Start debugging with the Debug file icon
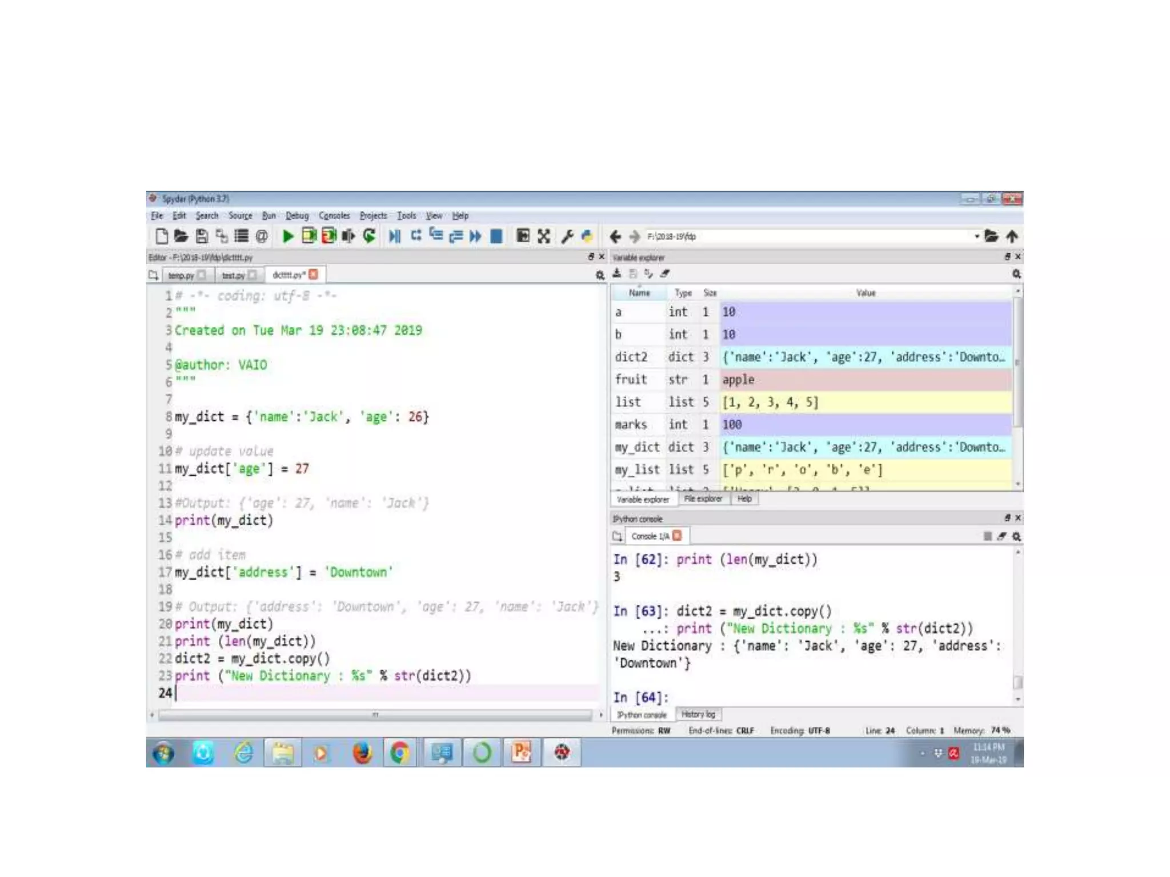1170x877 pixels. pyautogui.click(x=394, y=236)
